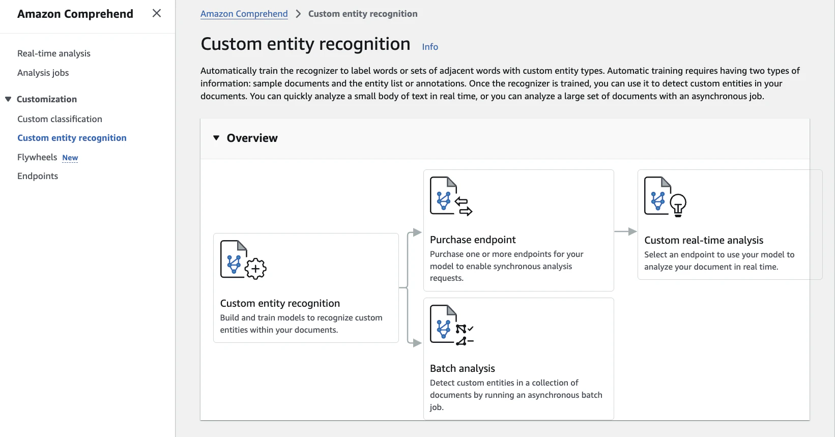Viewport: 835px width, 437px height.
Task: Click the Overview section heading text
Action: coord(252,138)
